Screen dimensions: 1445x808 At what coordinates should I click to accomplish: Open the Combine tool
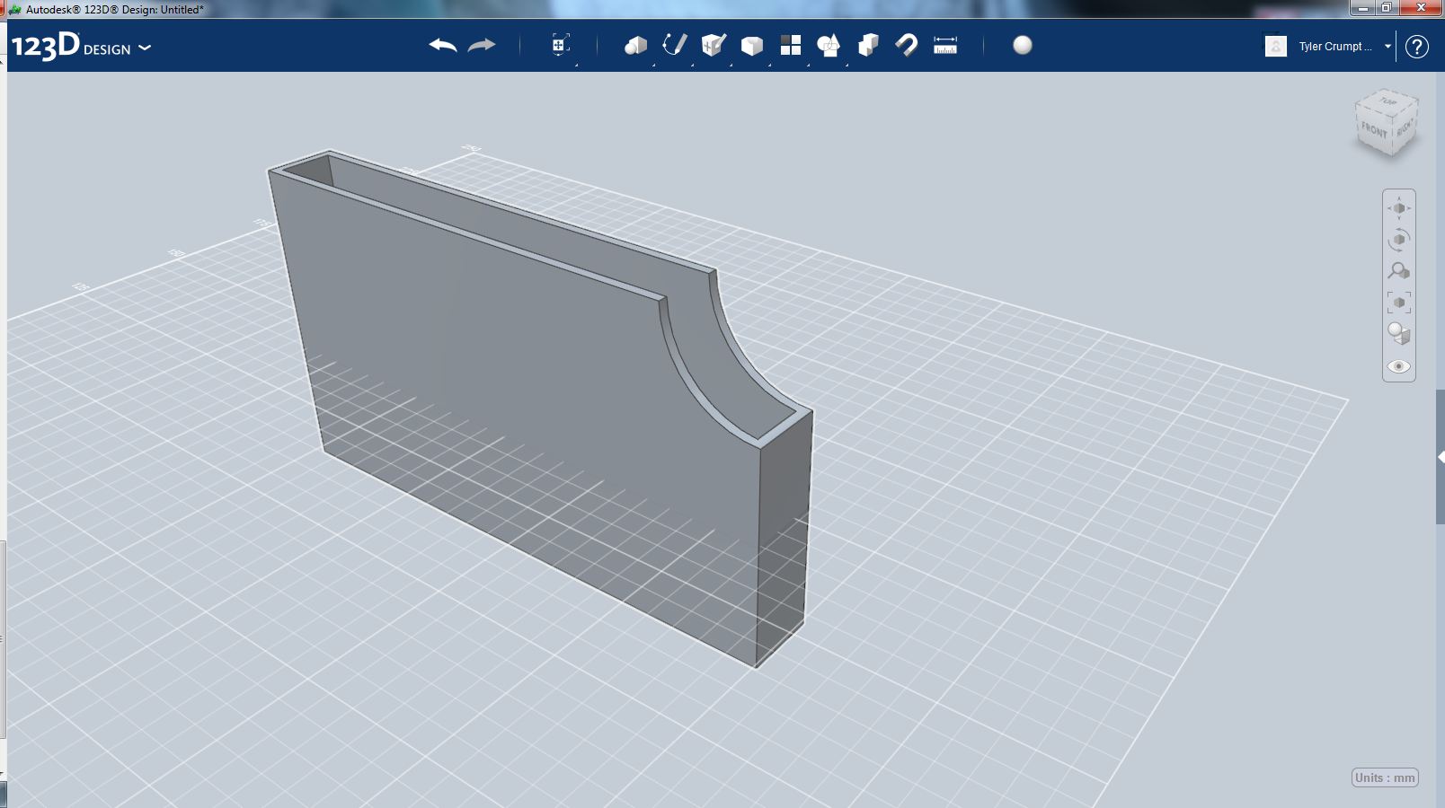(868, 45)
